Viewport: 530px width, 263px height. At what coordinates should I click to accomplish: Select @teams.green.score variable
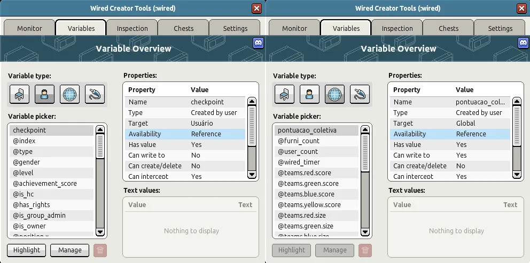click(x=316, y=184)
